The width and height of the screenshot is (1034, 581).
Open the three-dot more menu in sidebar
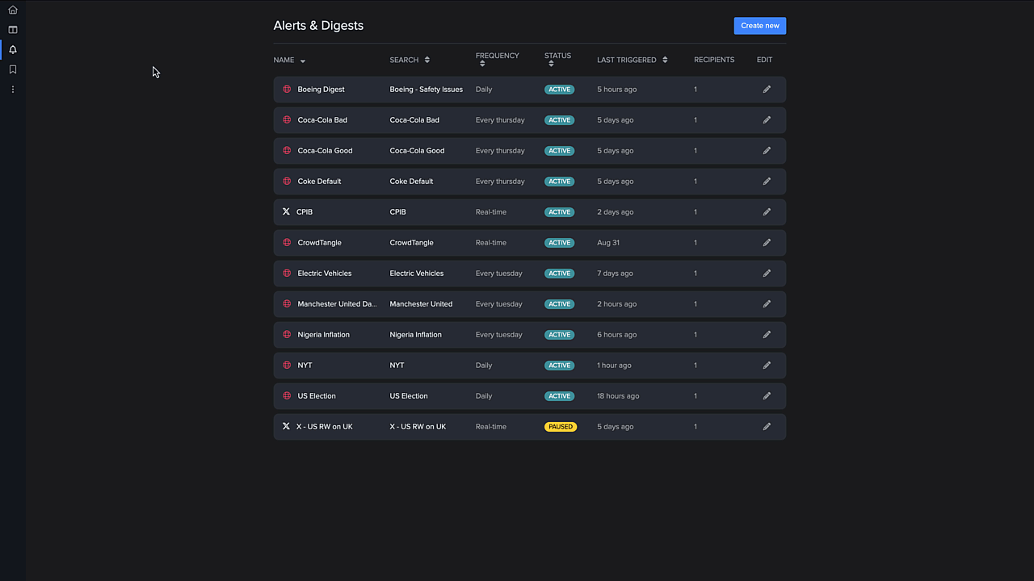point(13,90)
